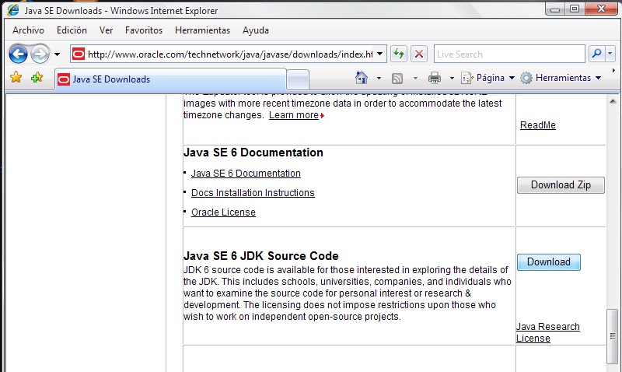Click the Stop loading red X icon

click(419, 54)
